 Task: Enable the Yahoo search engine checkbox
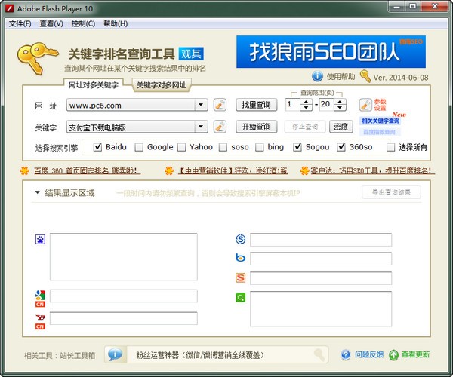click(181, 147)
